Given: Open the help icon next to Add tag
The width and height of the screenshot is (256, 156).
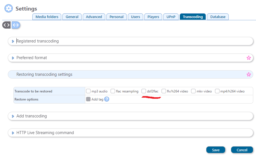Looking at the screenshot, I should point(107,99).
